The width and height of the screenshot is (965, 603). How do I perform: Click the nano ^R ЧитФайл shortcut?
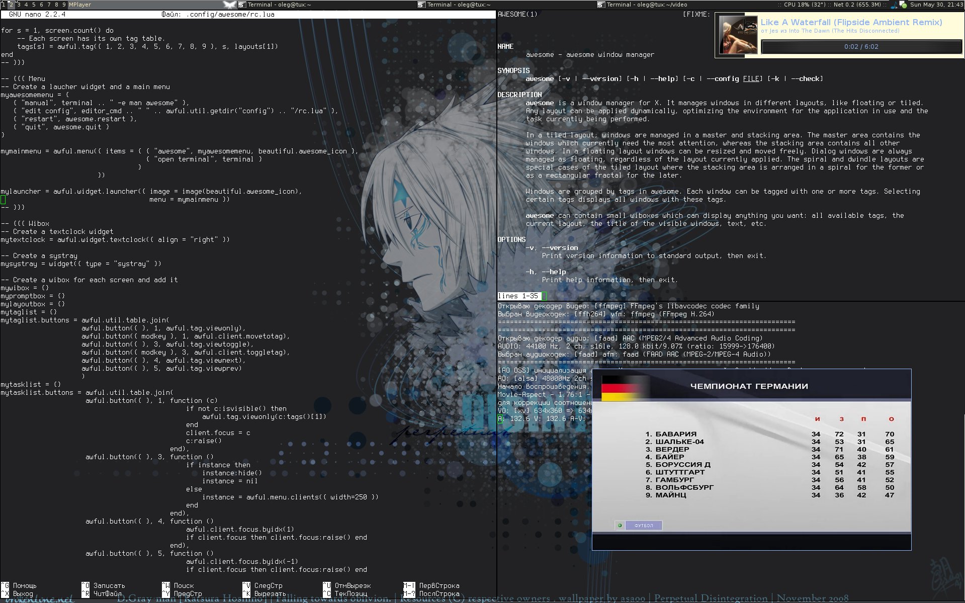point(102,593)
